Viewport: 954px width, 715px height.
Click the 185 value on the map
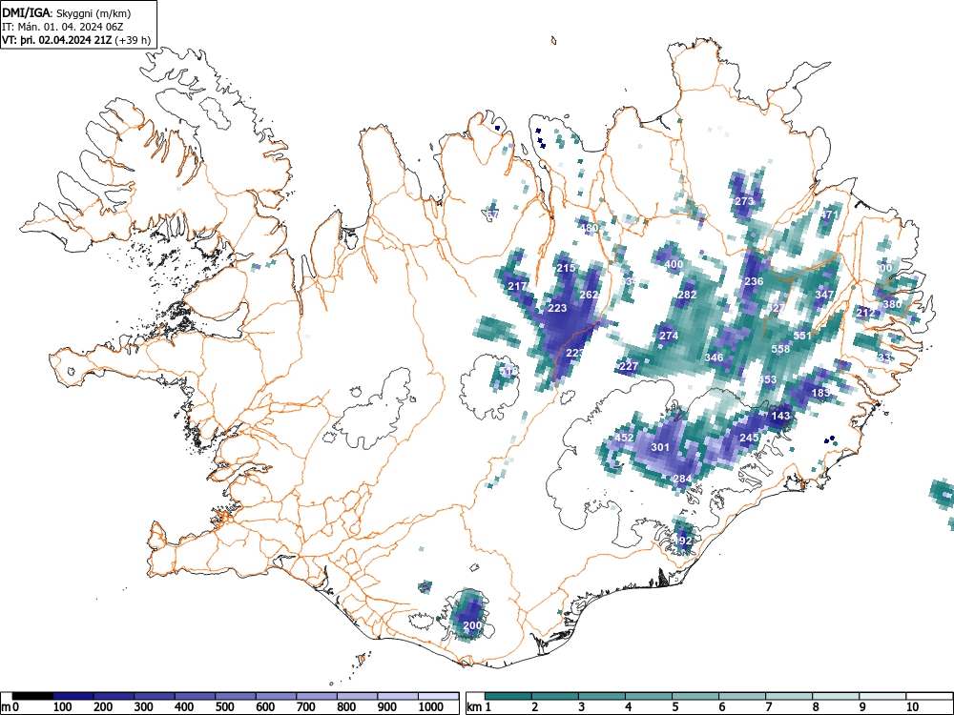[820, 393]
